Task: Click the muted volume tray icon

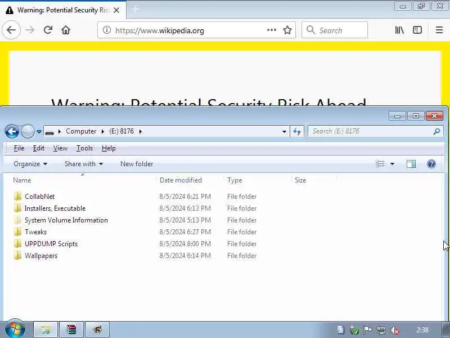Action: coord(395,331)
